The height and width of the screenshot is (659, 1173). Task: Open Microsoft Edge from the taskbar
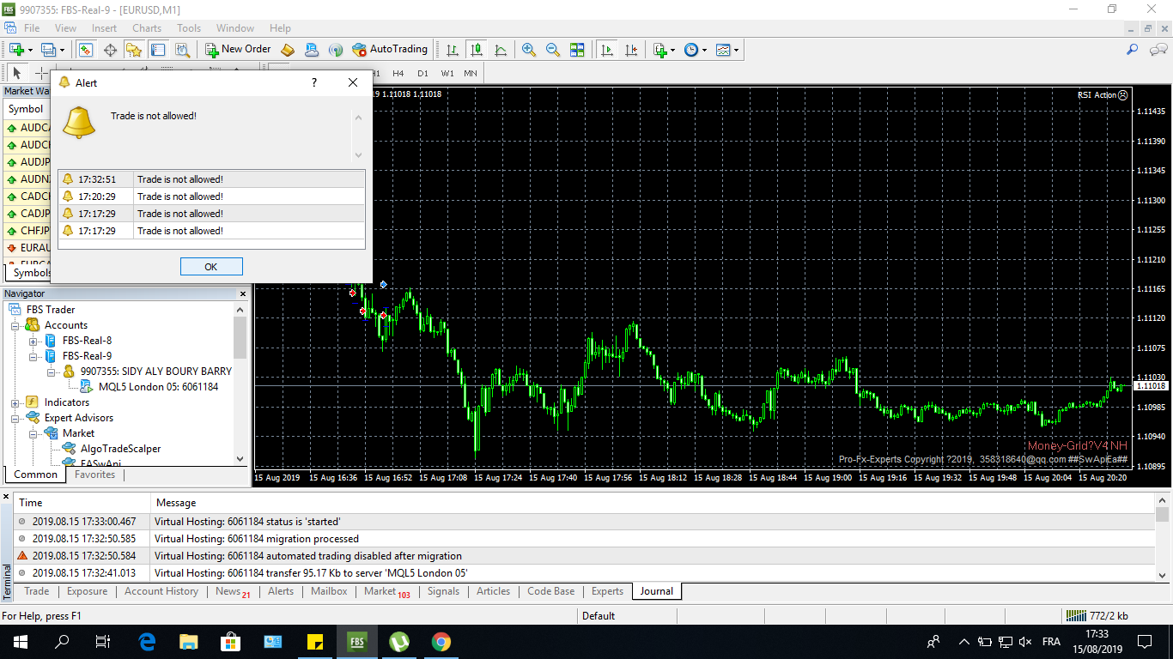147,642
